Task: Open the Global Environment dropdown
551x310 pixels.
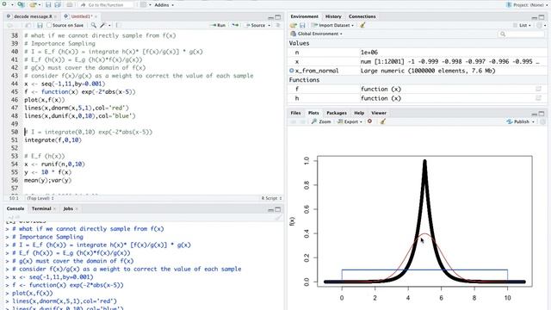Action: (x=316, y=34)
